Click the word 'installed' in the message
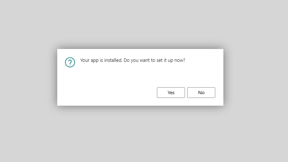 click(113, 60)
